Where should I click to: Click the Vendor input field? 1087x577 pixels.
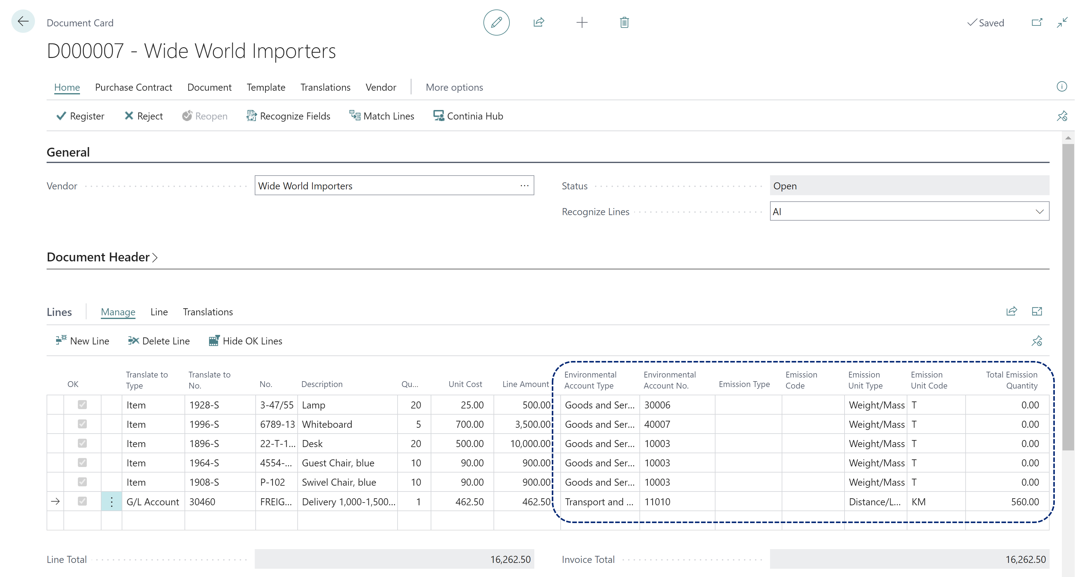394,186
